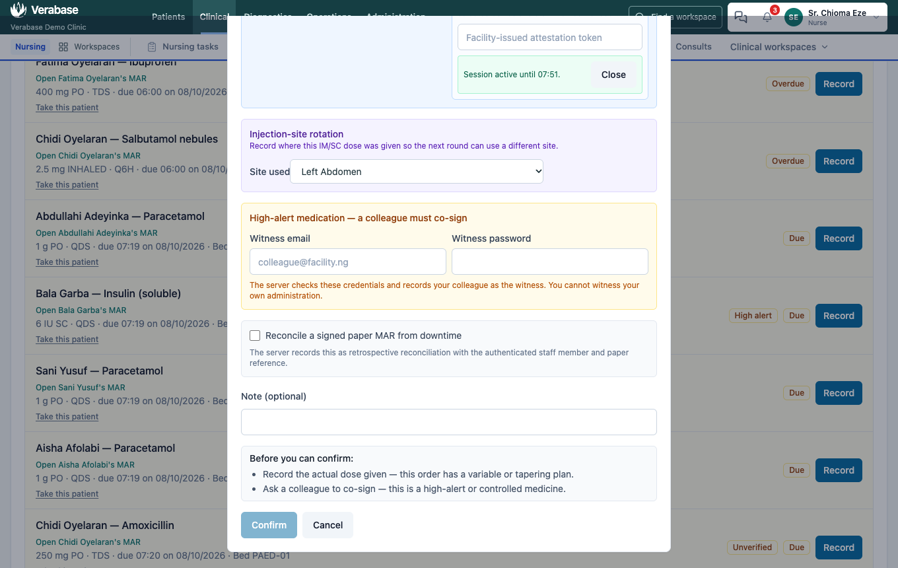
Task: Click the Nursing tasks clipboard icon
Action: coord(152,47)
